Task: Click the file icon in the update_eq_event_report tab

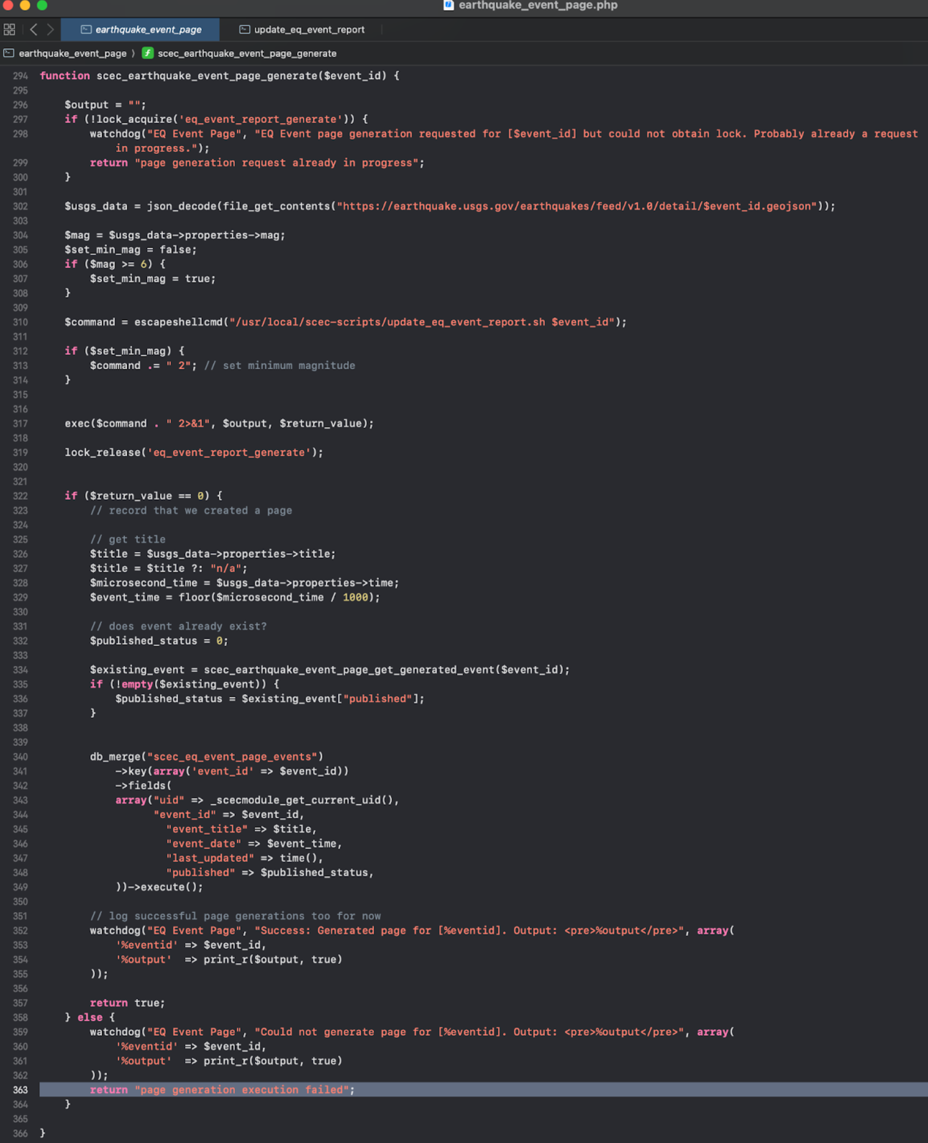Action: coord(245,30)
